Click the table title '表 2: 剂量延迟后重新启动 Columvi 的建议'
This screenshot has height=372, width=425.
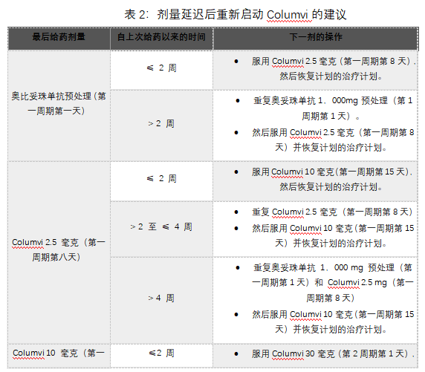[x=236, y=14]
